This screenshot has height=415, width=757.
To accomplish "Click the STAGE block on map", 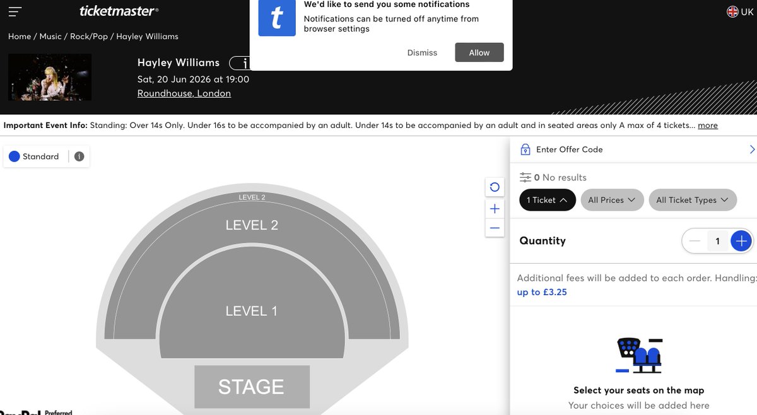I will pyautogui.click(x=252, y=387).
